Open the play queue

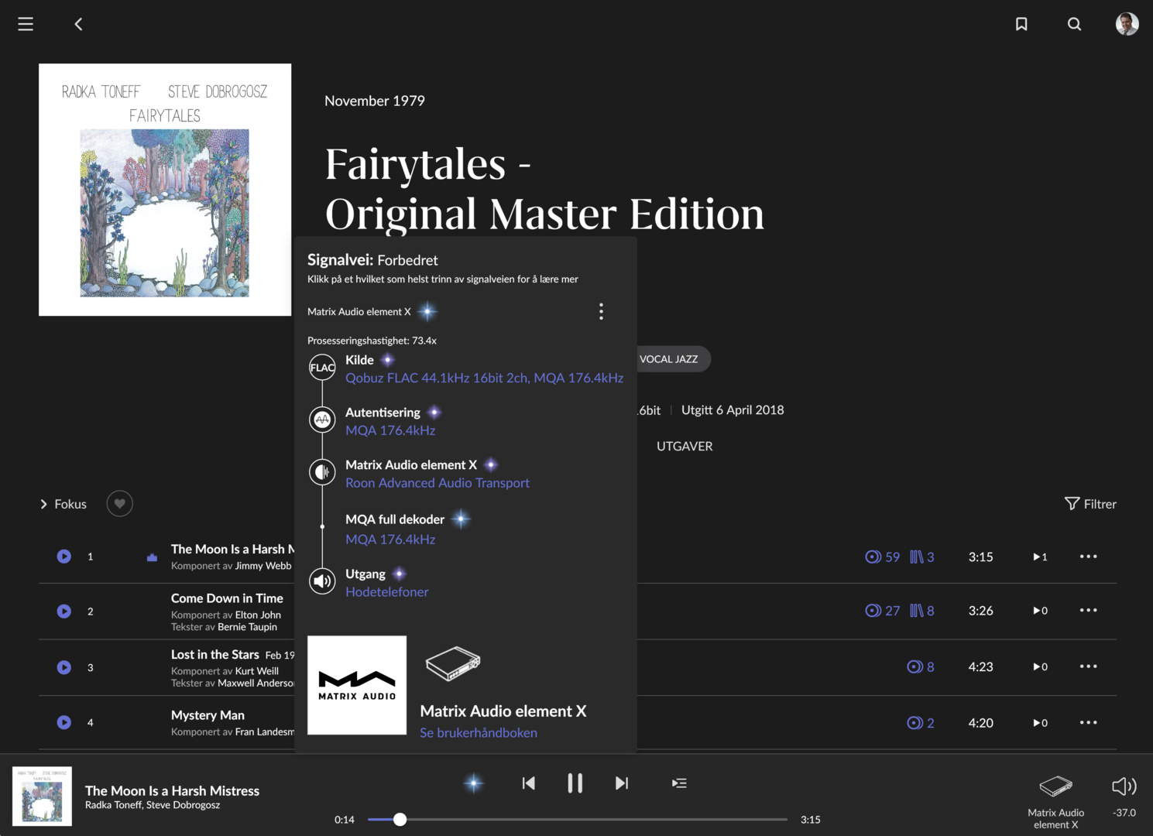[x=679, y=783]
